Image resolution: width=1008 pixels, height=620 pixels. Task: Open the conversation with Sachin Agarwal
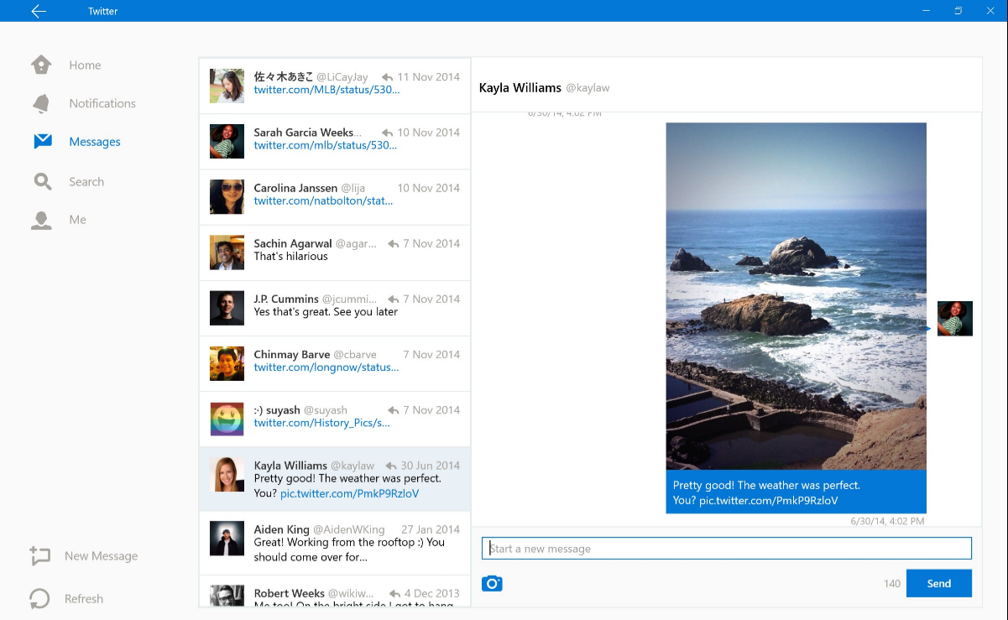[x=335, y=253]
